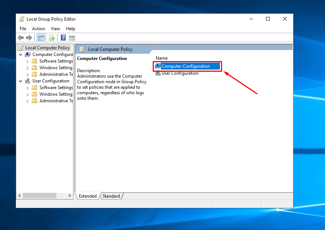This screenshot has height=230, width=325.
Task: Close the Local Group Policy Editor window
Action: tap(285, 19)
